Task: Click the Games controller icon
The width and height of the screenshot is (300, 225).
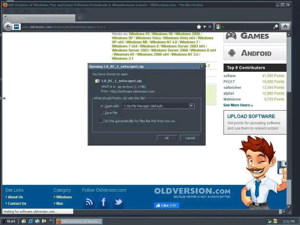Action: pyautogui.click(x=231, y=36)
